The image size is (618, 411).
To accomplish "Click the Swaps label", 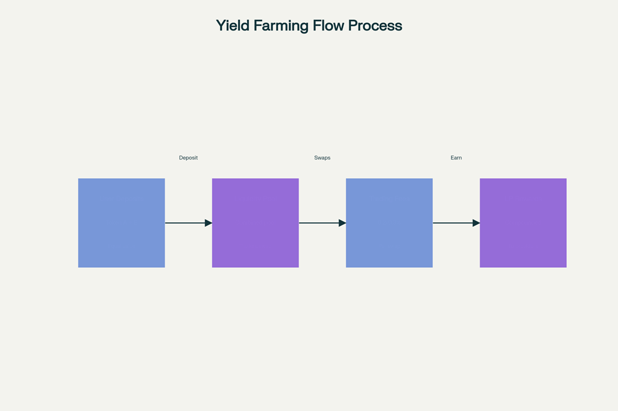I will (322, 158).
